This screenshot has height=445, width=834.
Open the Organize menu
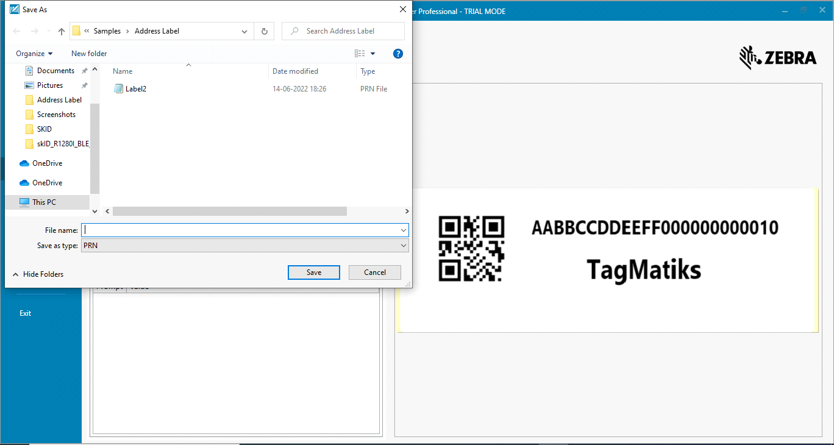coord(34,54)
